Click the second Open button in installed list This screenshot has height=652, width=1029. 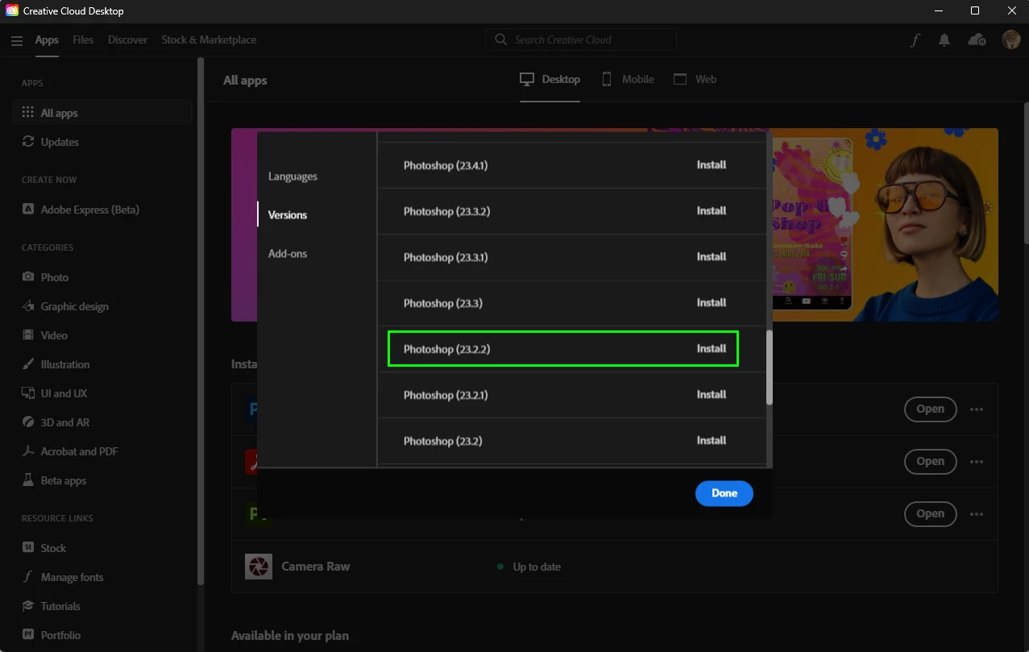(930, 462)
